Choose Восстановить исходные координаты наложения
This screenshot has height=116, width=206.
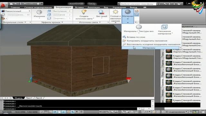(x=152, y=44)
